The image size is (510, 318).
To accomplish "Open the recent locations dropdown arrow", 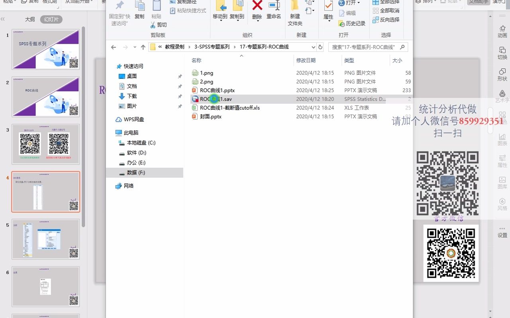I will 135,47.
